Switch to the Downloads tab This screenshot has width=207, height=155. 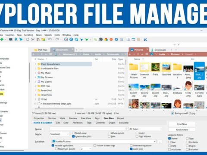[159, 50]
